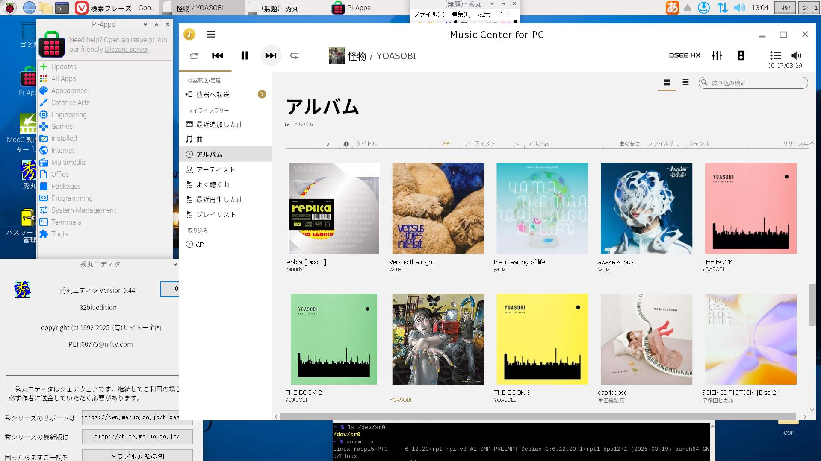This screenshot has height=461, width=821.
Task: Toggle repeat mode in Music Center
Action: pos(295,55)
